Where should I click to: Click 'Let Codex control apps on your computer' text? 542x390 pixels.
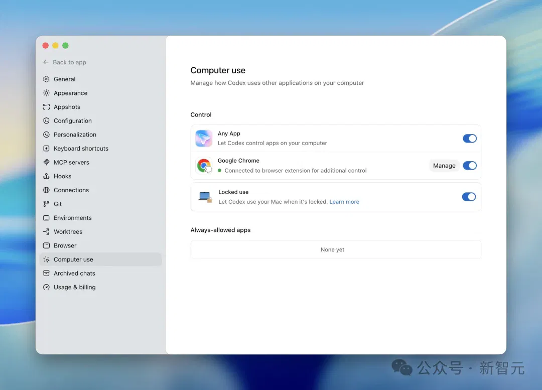273,143
